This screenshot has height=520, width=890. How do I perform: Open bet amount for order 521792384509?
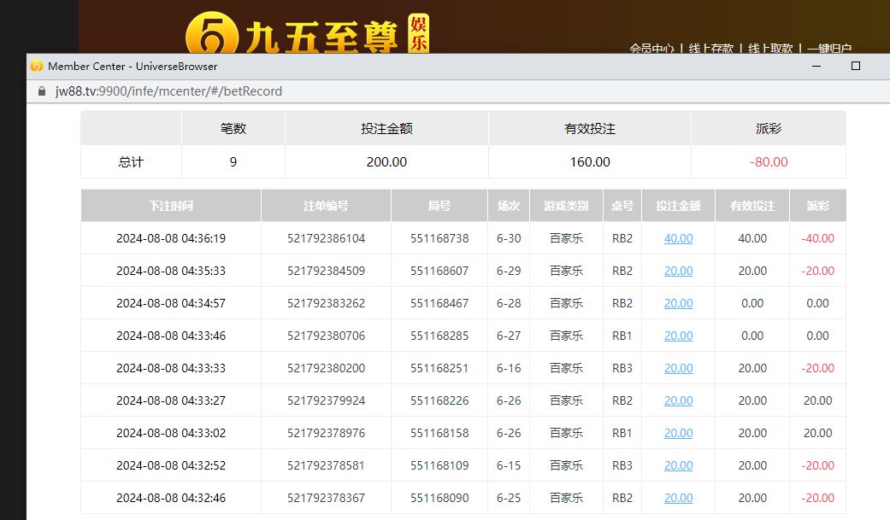click(x=678, y=271)
